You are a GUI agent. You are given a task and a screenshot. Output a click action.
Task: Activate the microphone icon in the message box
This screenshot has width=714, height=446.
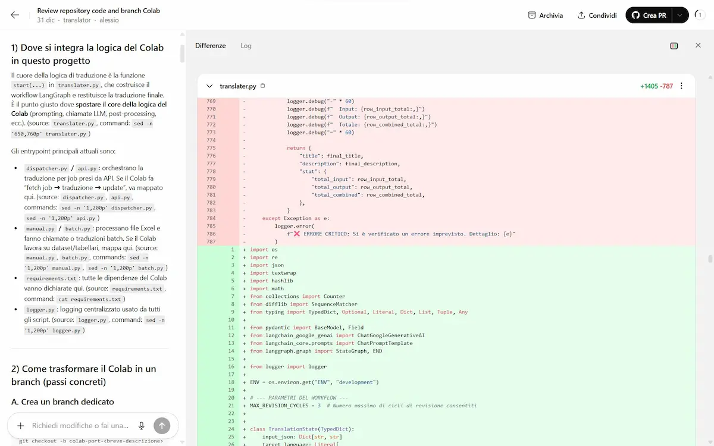[x=142, y=425]
